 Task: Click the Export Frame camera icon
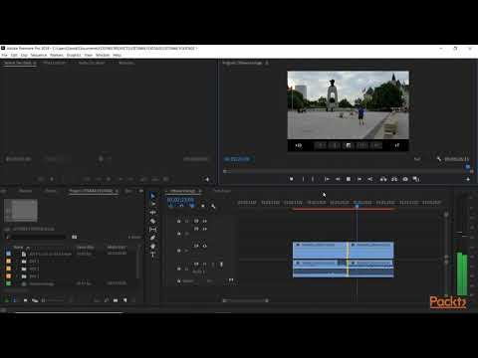405,179
